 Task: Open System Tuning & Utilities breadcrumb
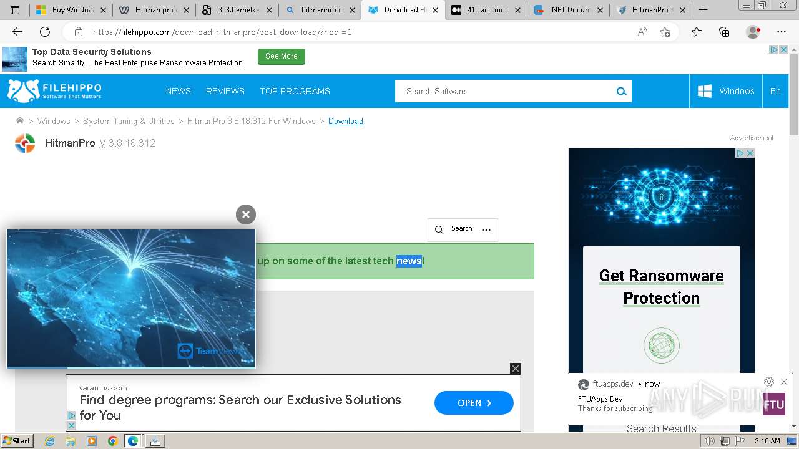click(129, 122)
